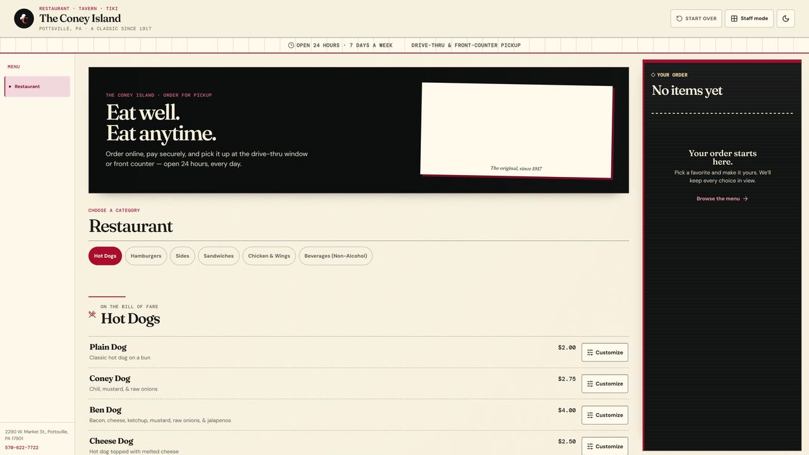Click the $2.75 price
Image resolution: width=809 pixels, height=455 pixels.
tap(567, 379)
